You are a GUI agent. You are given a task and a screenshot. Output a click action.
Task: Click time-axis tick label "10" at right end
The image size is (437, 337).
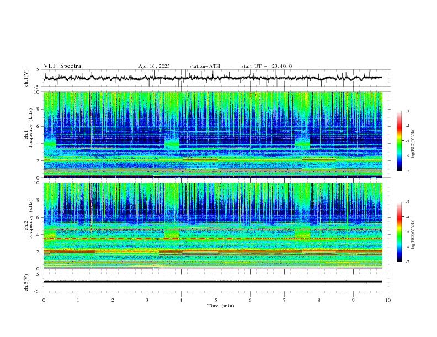coord(388,300)
